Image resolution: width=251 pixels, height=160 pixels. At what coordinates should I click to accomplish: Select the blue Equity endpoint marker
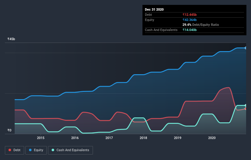[x=246, y=48]
